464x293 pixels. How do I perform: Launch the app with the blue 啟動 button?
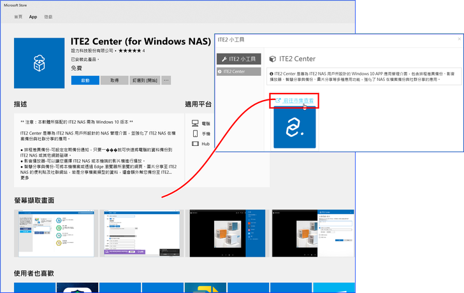point(85,80)
